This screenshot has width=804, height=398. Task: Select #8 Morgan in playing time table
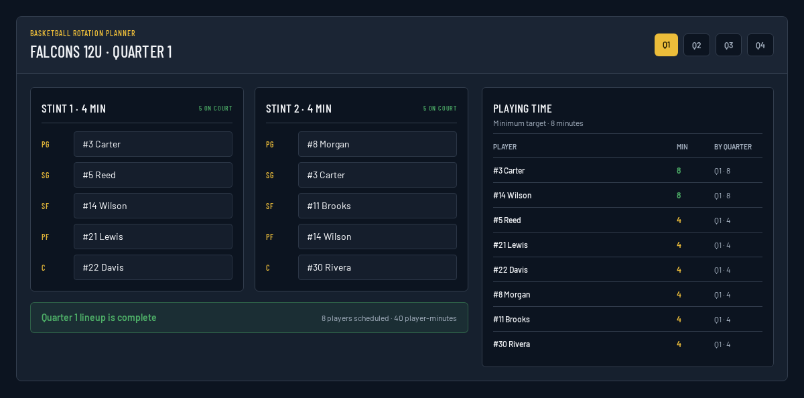[x=628, y=295]
